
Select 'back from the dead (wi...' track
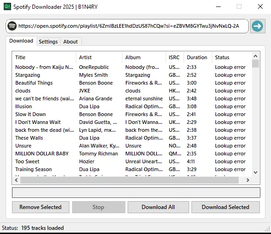pos(44,130)
